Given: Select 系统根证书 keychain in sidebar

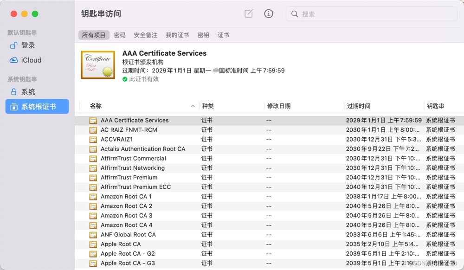Looking at the screenshot, I should pyautogui.click(x=37, y=106).
